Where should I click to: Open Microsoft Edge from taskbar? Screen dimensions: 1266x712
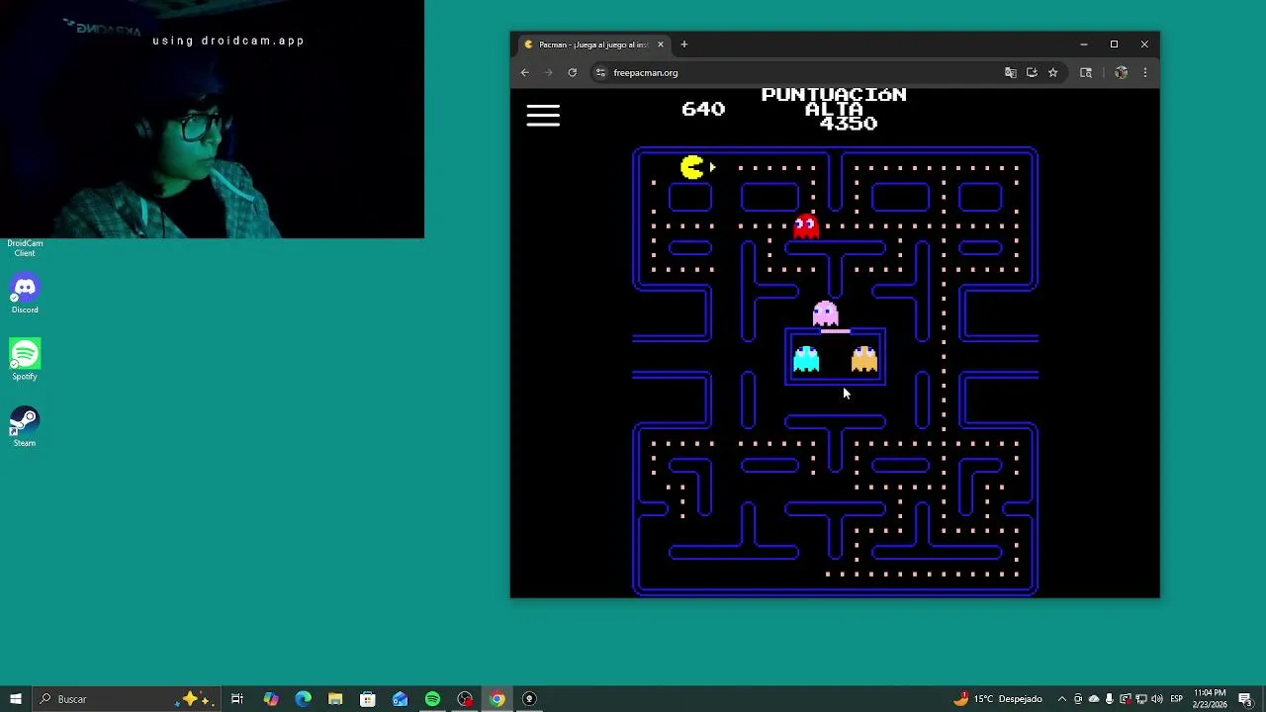tap(303, 699)
